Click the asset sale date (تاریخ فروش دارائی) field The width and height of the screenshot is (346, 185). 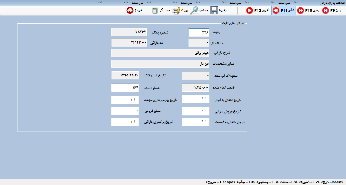tap(196, 111)
